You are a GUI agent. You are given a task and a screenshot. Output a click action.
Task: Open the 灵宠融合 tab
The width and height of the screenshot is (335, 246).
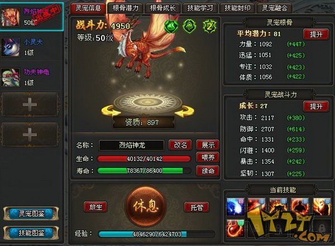tap(275, 8)
